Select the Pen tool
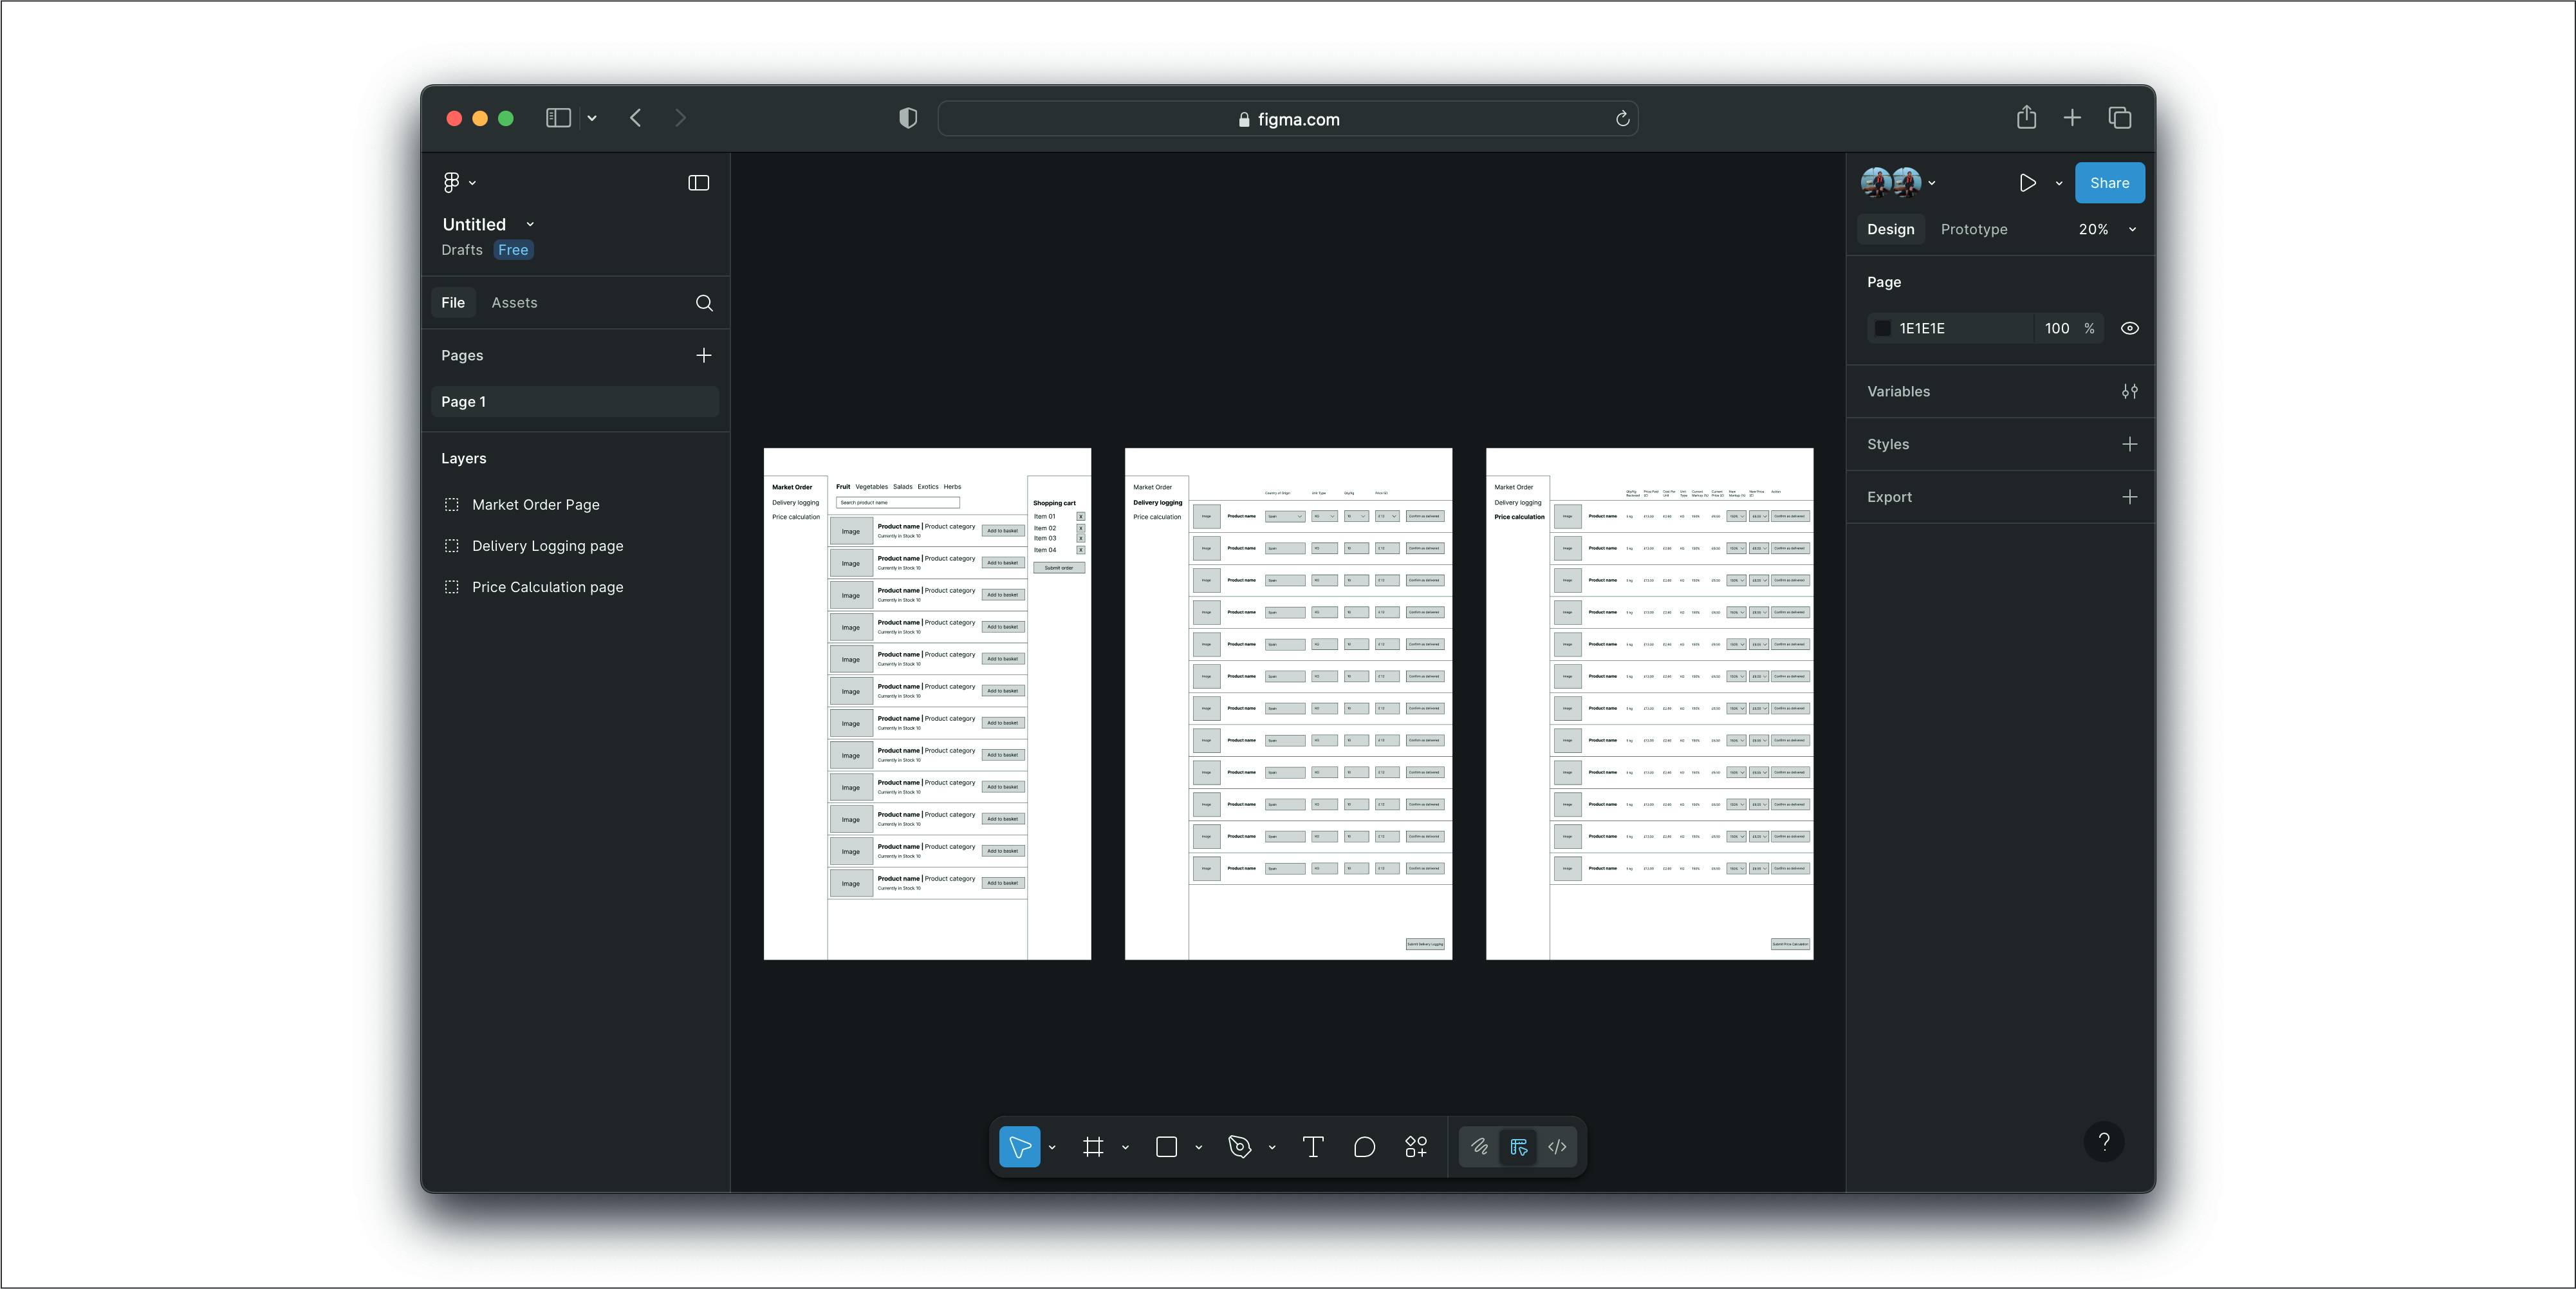 click(1240, 1147)
